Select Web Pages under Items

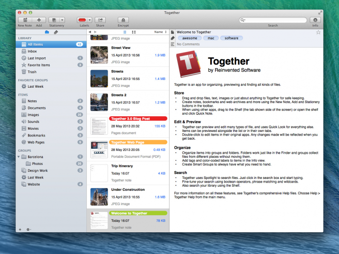pyautogui.click(x=51, y=142)
